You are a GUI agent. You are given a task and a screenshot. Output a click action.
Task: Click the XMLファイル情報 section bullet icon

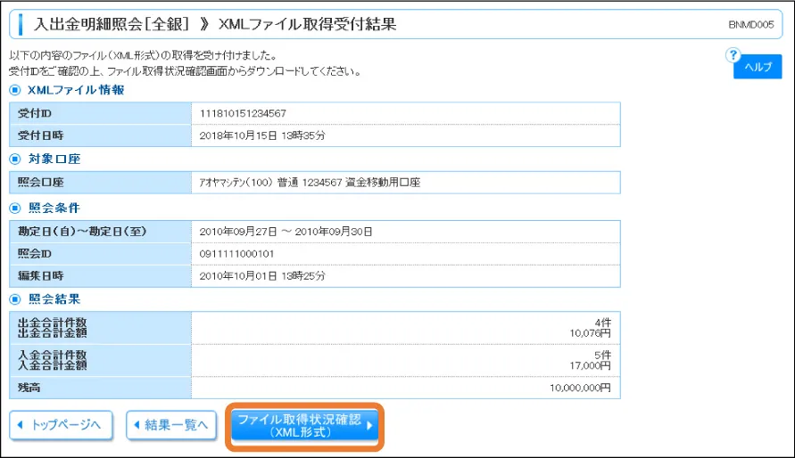[15, 90]
